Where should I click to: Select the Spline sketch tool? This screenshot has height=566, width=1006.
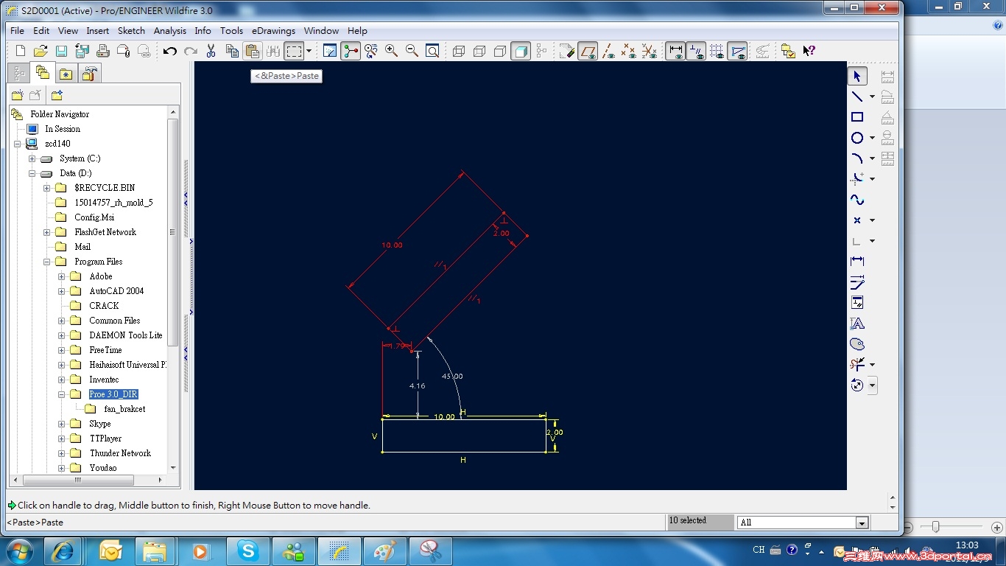[857, 200]
